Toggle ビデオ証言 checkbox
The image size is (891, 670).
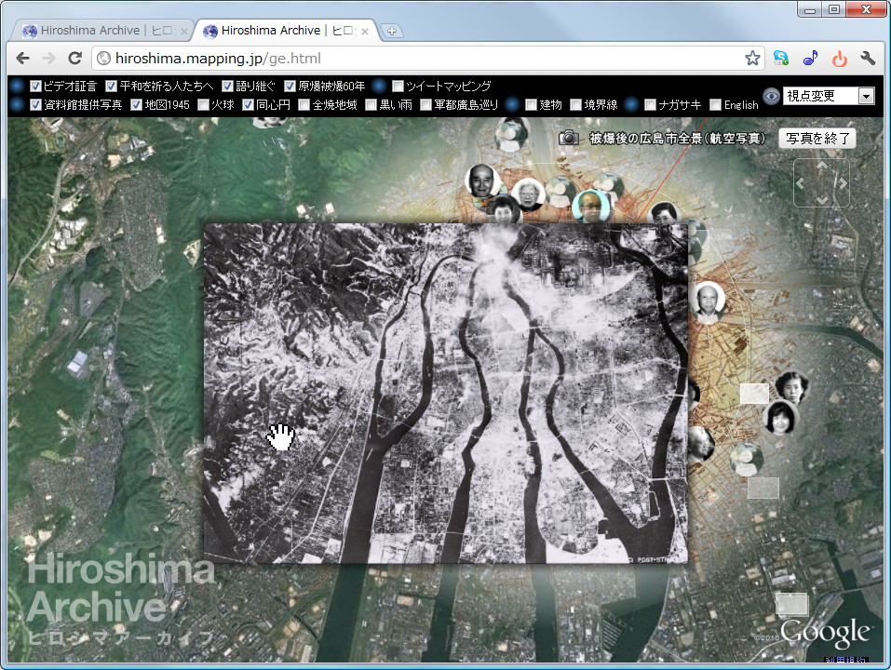pos(35,86)
